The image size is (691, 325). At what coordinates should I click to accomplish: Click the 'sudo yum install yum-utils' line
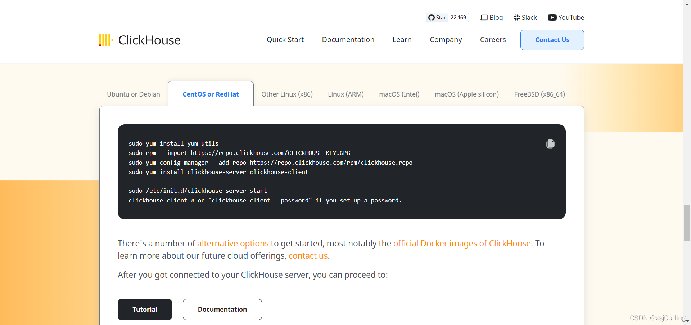point(173,143)
